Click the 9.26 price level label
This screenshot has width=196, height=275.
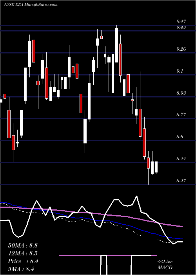(x=181, y=49)
